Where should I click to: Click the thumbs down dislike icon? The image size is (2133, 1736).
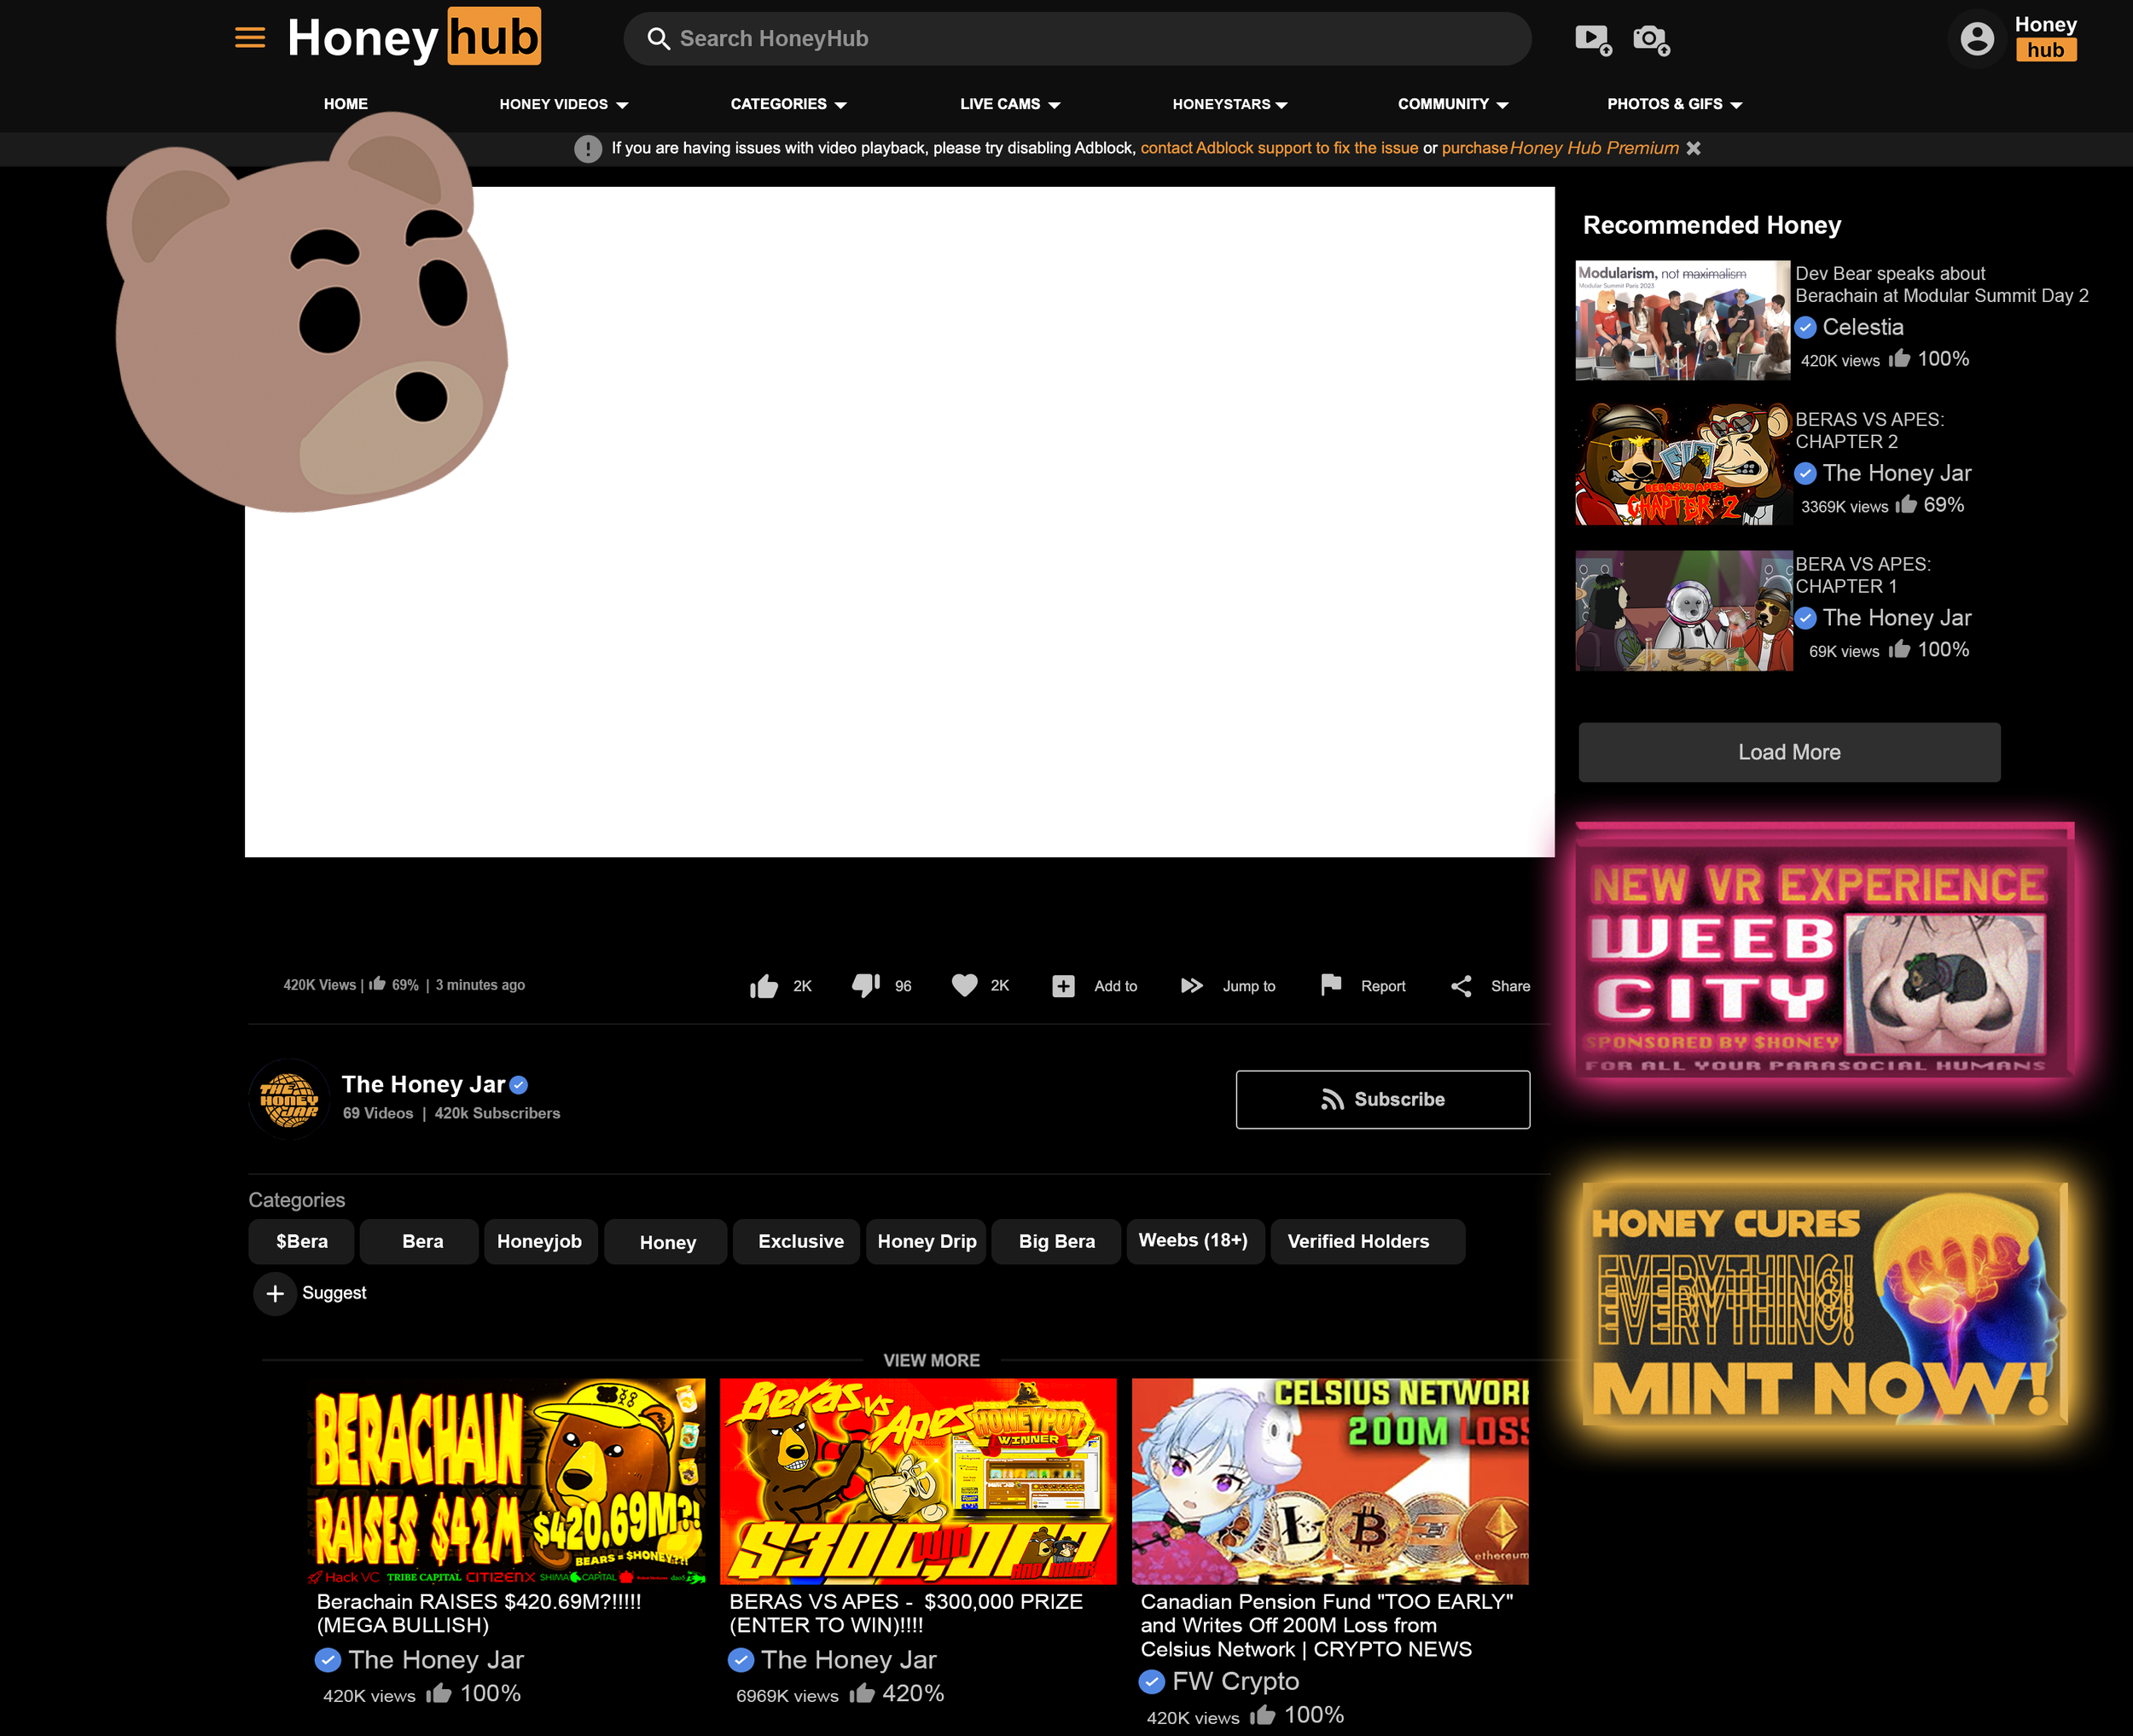[x=866, y=985]
